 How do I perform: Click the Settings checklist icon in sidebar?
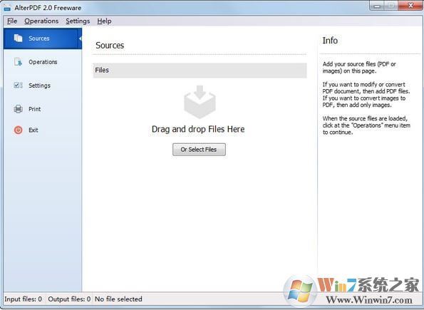pos(18,86)
